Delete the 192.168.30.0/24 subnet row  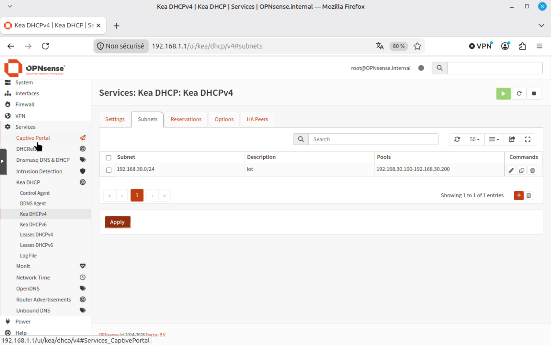tap(532, 170)
